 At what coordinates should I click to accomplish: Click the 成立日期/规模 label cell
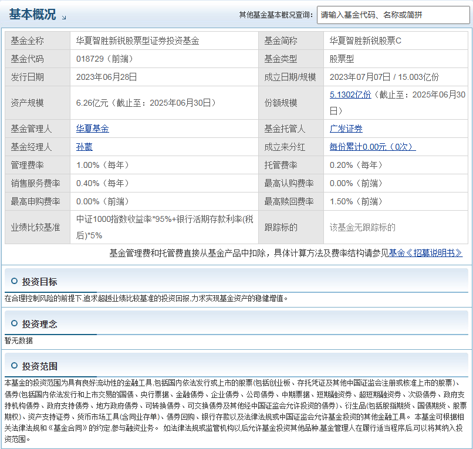tap(291, 77)
